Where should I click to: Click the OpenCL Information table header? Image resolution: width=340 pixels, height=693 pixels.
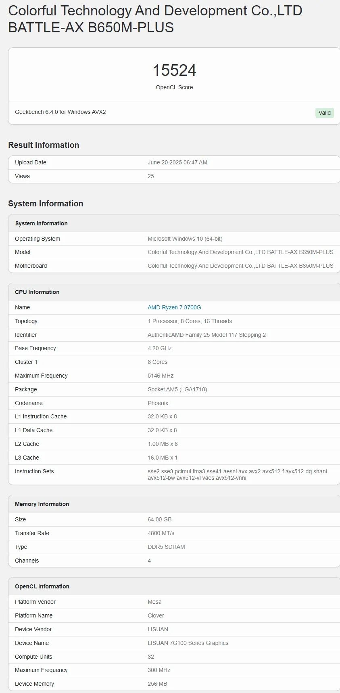(x=42, y=586)
